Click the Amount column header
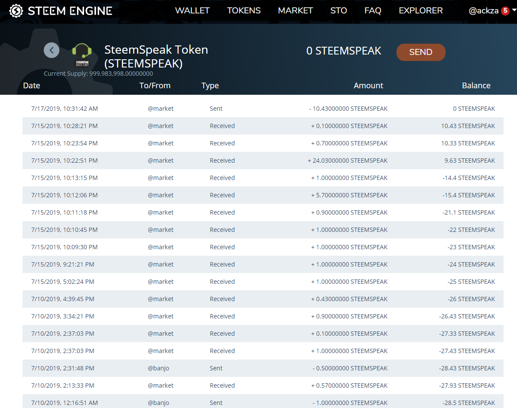The width and height of the screenshot is (517, 408). point(368,86)
